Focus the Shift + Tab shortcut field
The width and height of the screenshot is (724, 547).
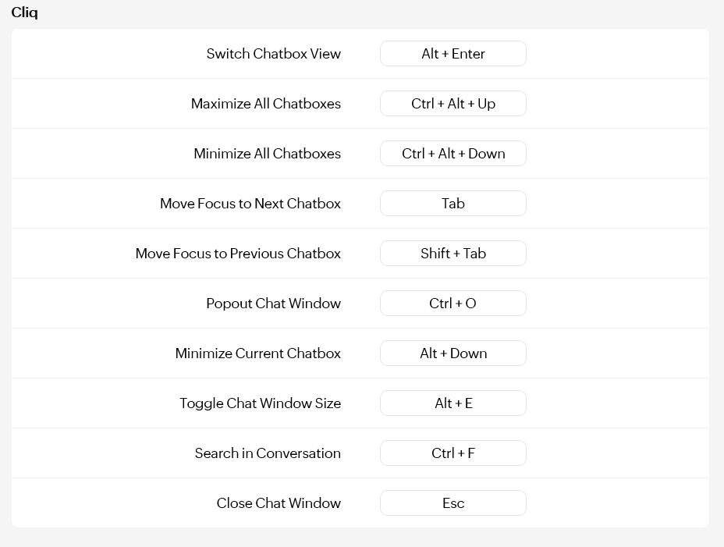coord(452,254)
